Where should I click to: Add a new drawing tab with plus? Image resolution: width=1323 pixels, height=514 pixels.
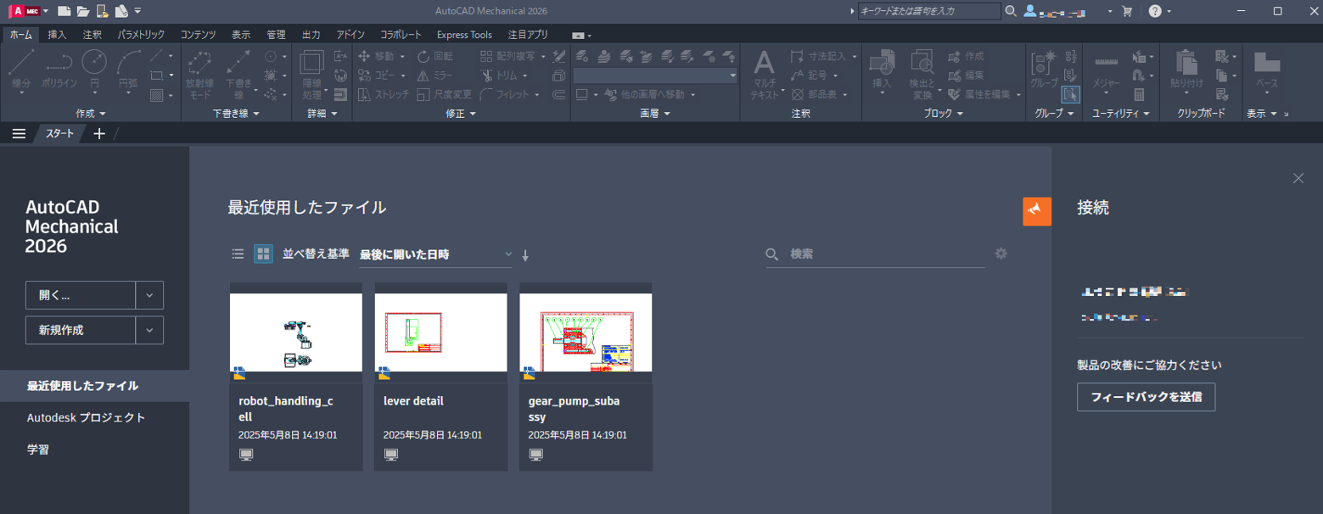99,133
